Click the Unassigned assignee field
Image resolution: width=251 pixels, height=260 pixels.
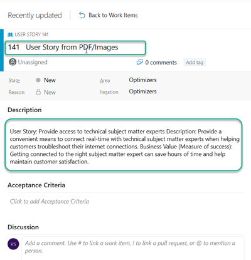[28, 62]
